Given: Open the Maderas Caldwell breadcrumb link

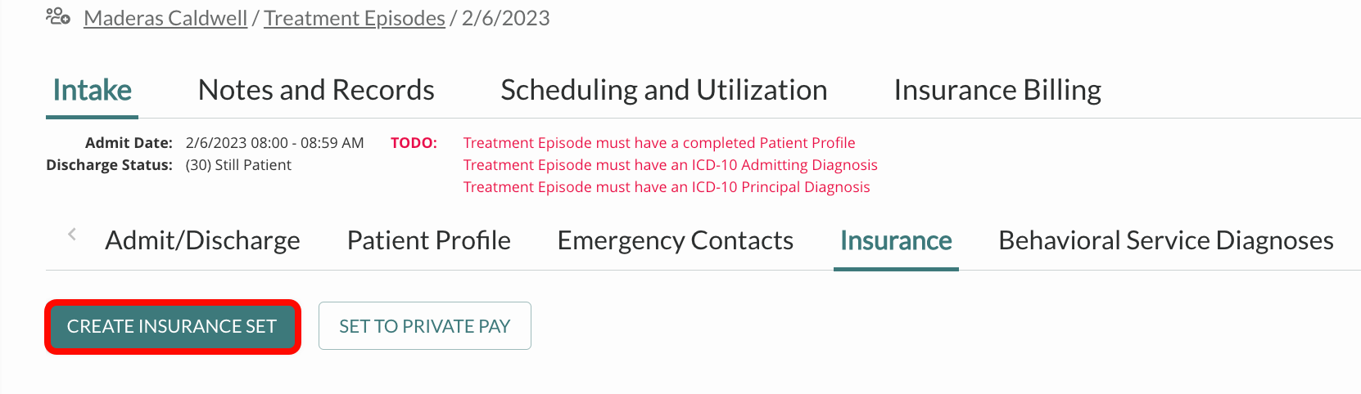Looking at the screenshot, I should 165,18.
